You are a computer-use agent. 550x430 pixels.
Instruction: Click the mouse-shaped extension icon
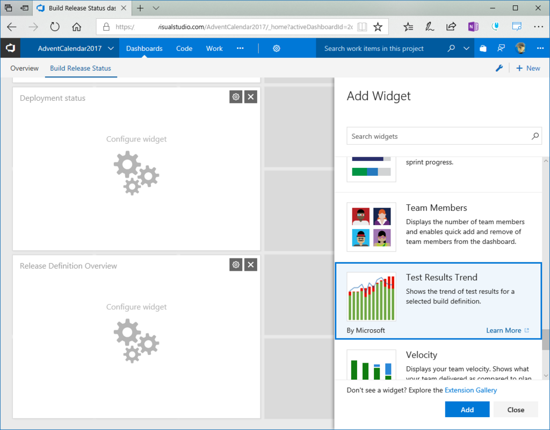[495, 27]
